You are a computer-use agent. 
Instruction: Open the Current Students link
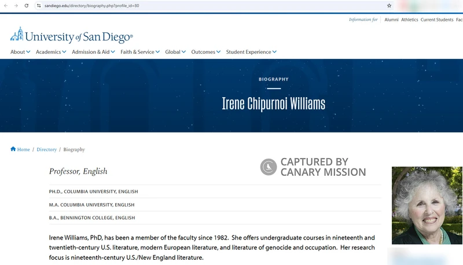(x=437, y=20)
